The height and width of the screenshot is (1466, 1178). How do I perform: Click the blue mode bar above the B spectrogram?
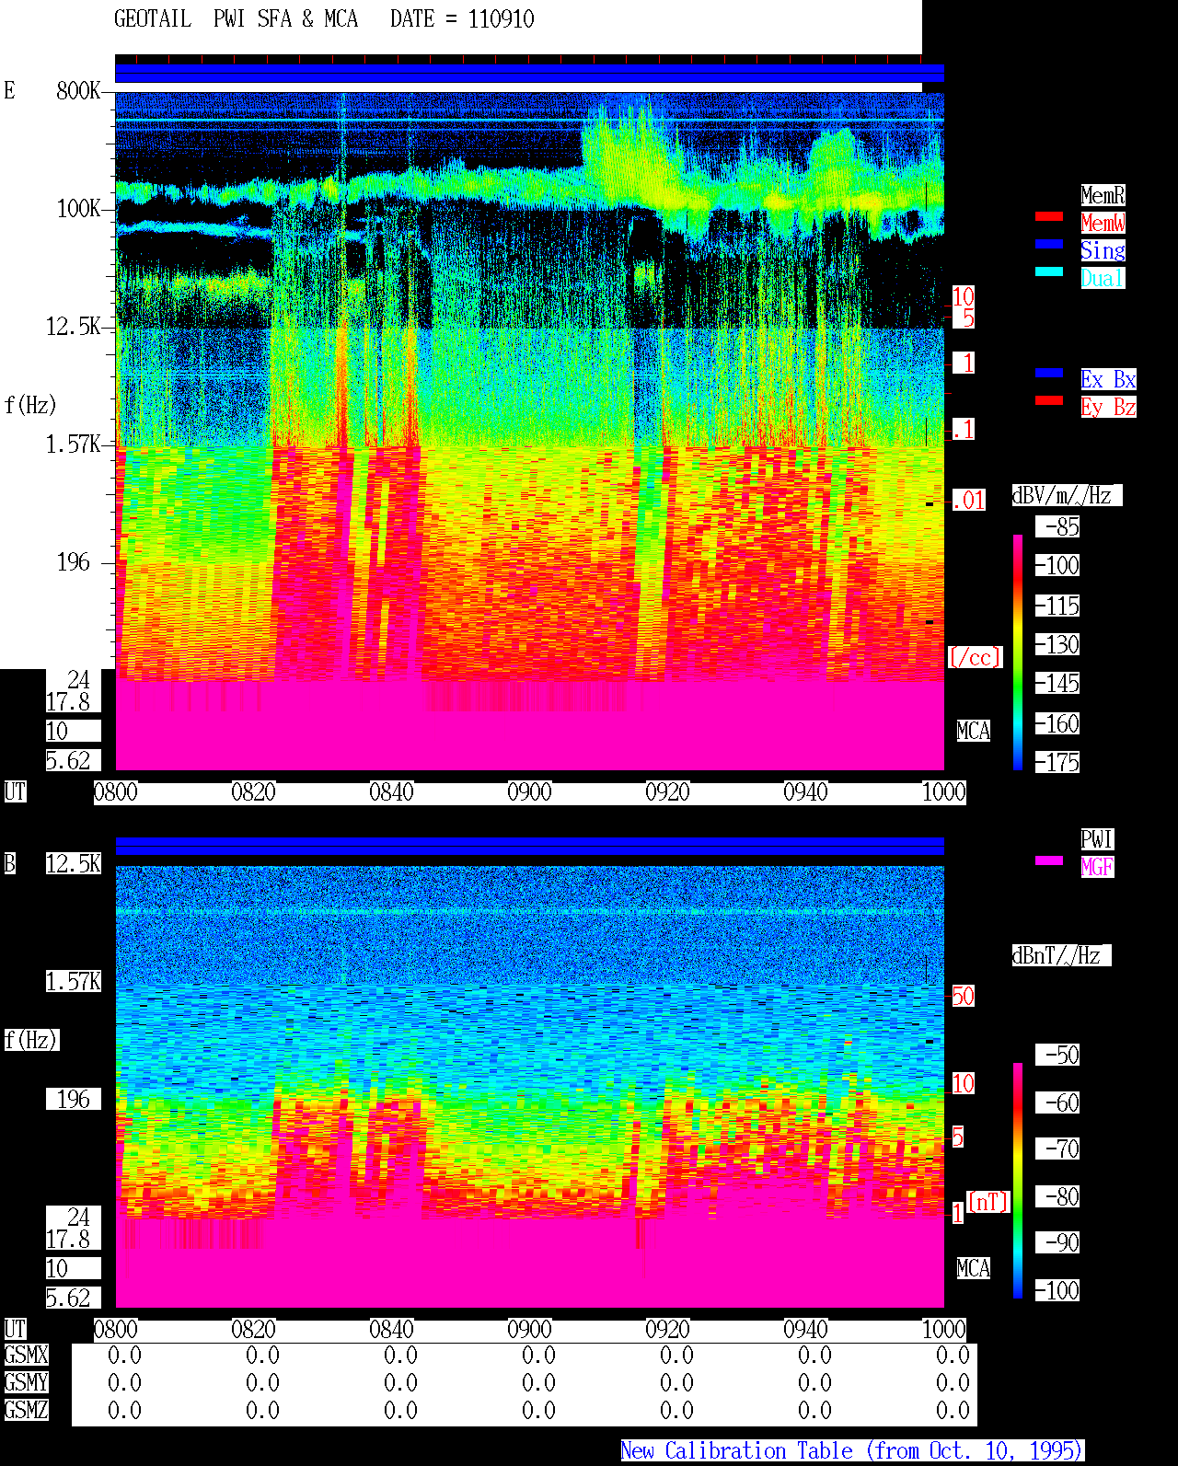click(529, 846)
